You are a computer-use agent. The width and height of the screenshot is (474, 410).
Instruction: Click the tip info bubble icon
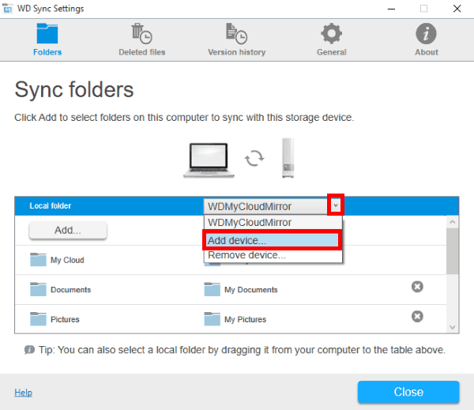[29, 350]
